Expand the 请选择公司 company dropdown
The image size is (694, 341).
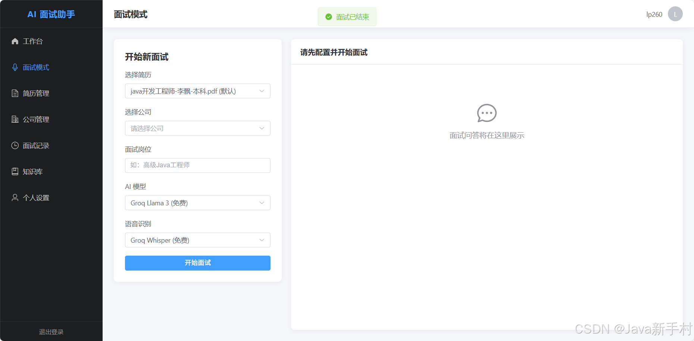[x=197, y=128]
